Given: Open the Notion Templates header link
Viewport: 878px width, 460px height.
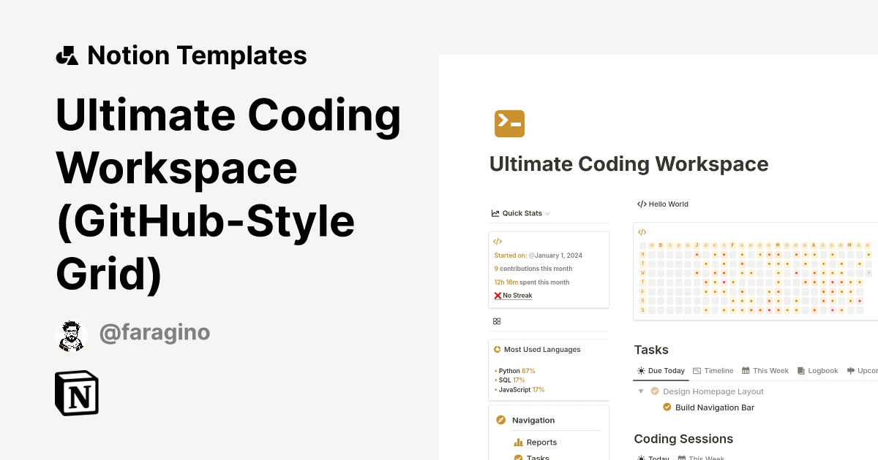Looking at the screenshot, I should (197, 55).
